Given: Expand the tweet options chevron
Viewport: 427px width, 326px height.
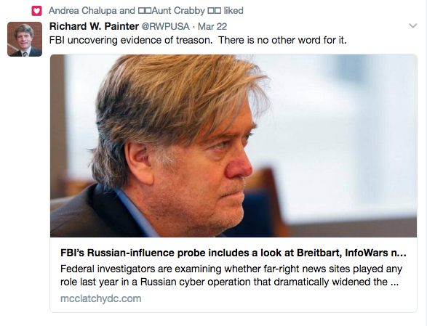Looking at the screenshot, I should (x=413, y=26).
